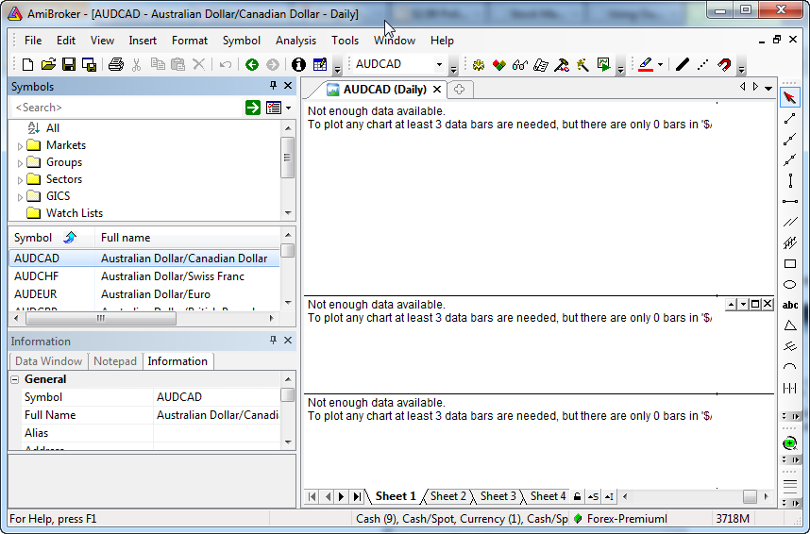This screenshot has height=534, width=810.
Task: Select the horizontal line drawing tool
Action: tap(790, 201)
